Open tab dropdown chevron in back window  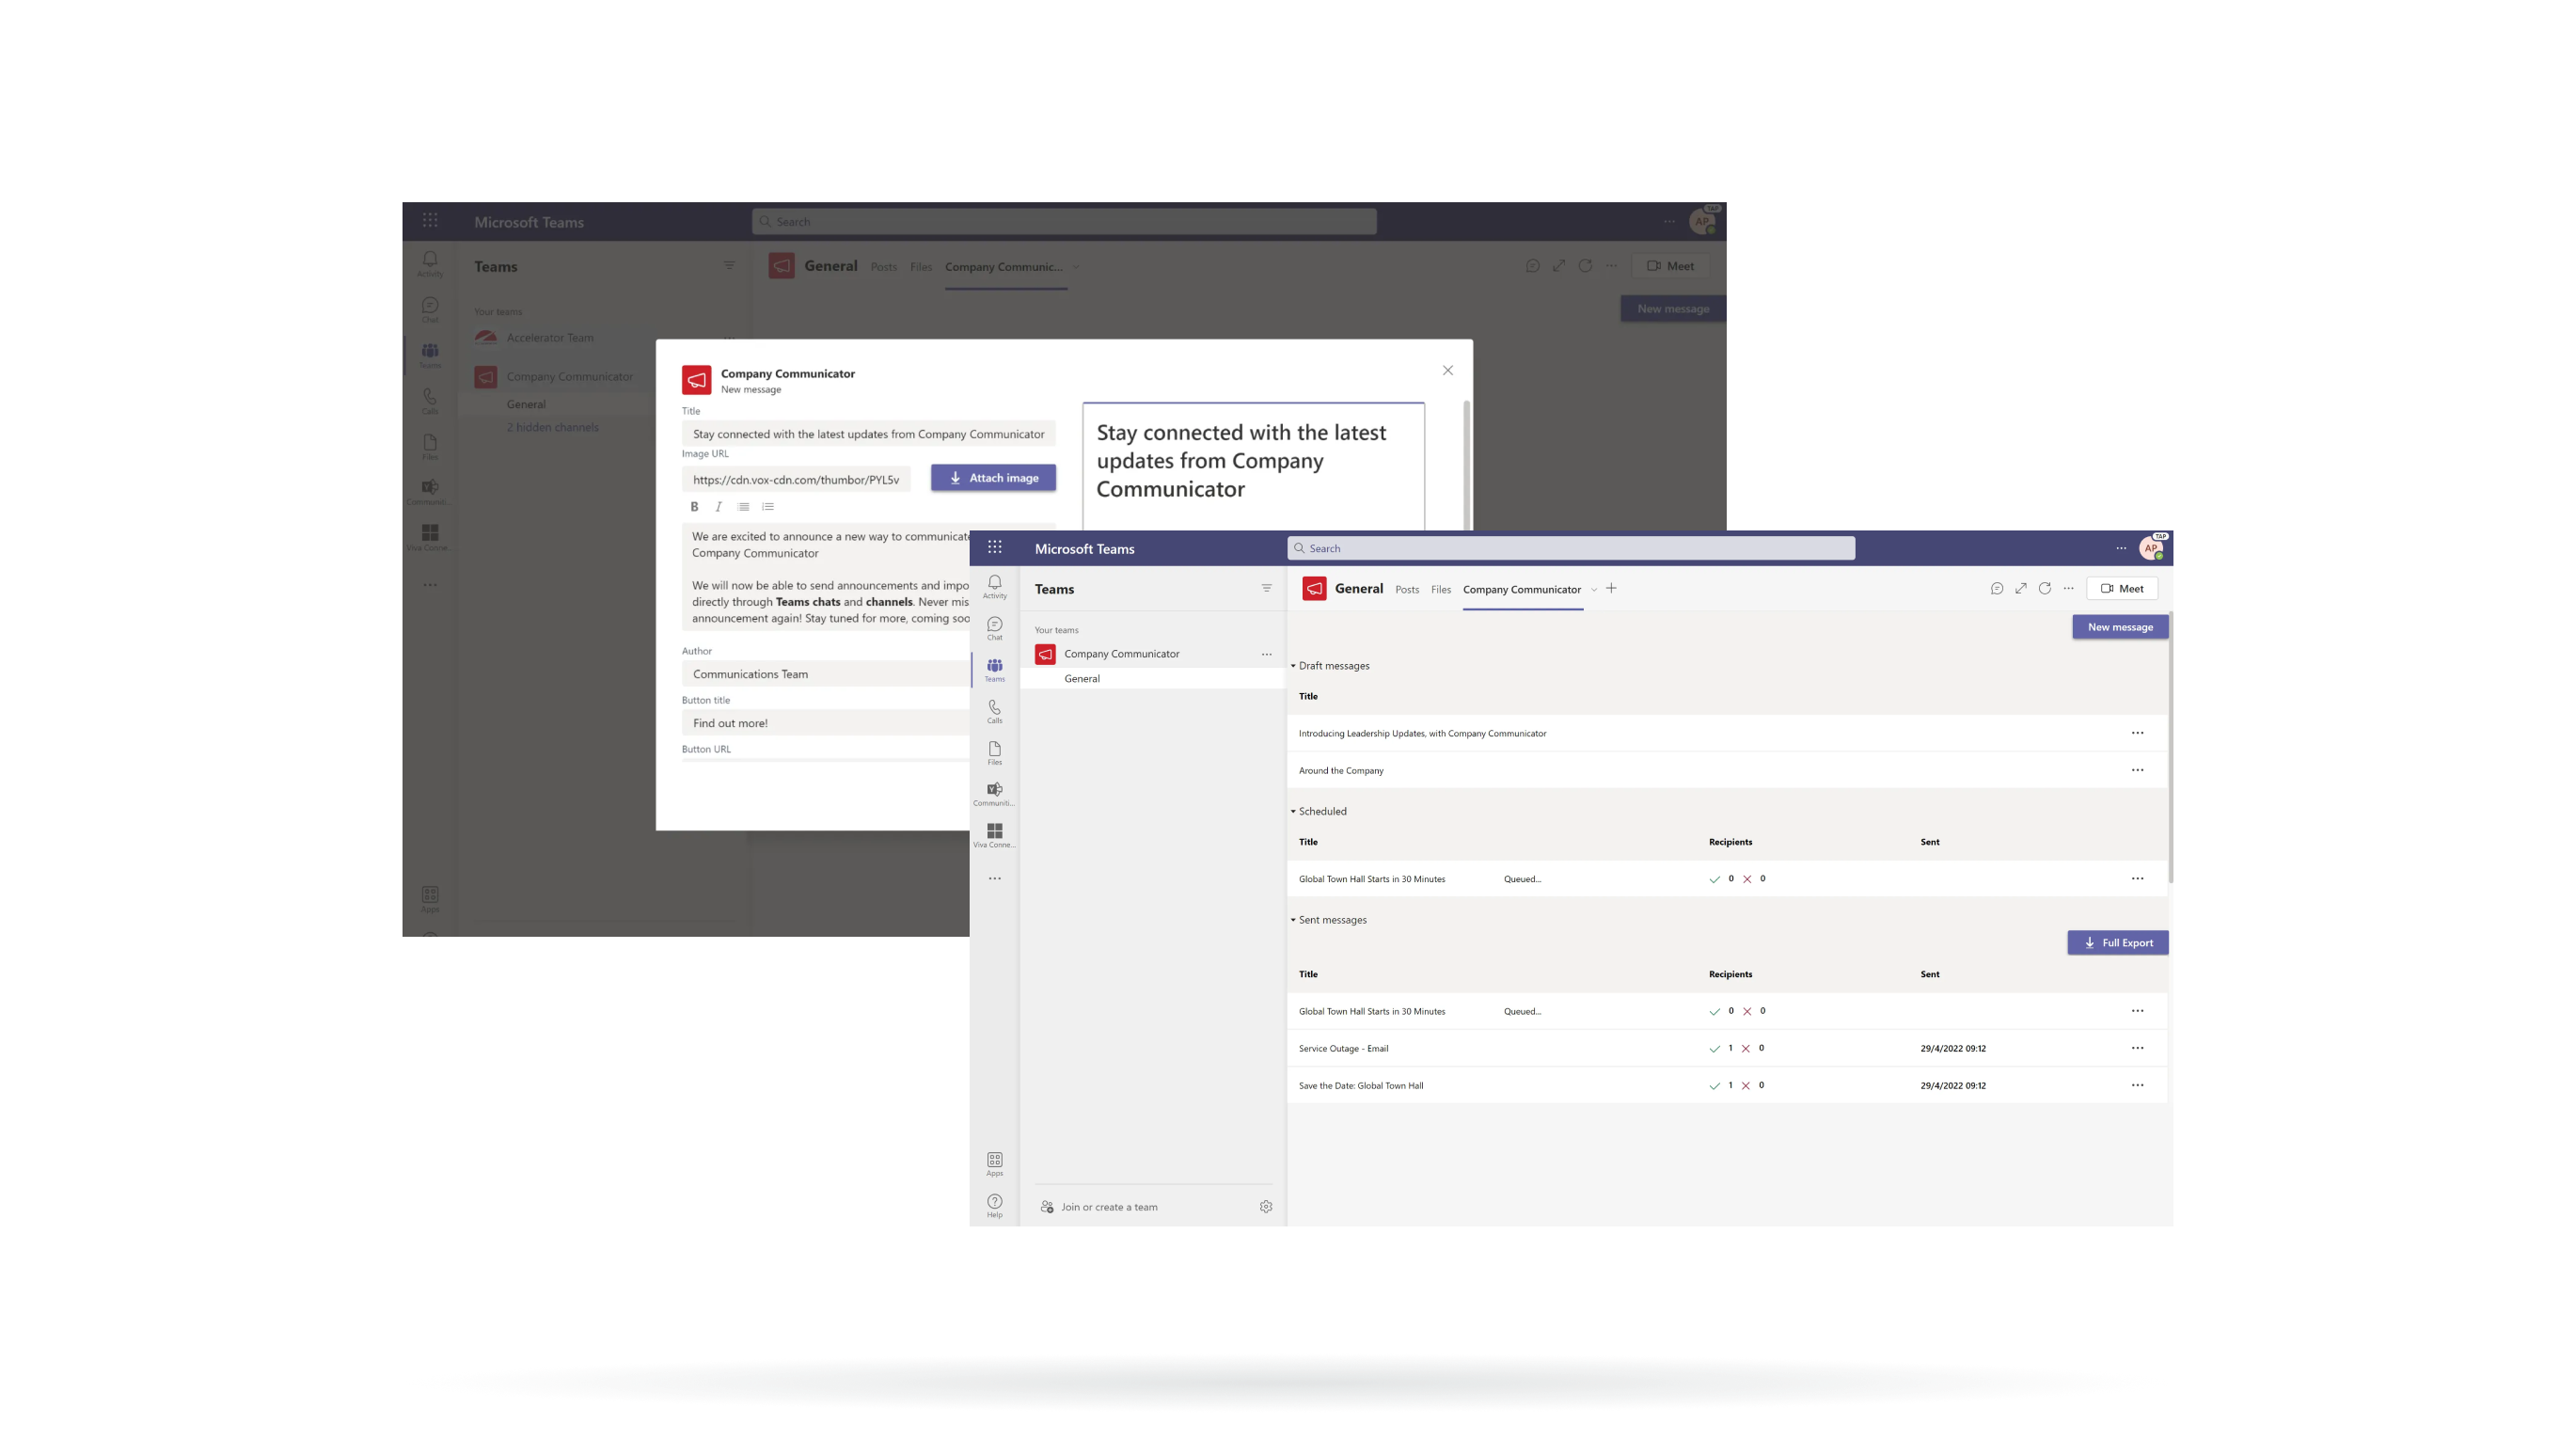pos(1076,267)
